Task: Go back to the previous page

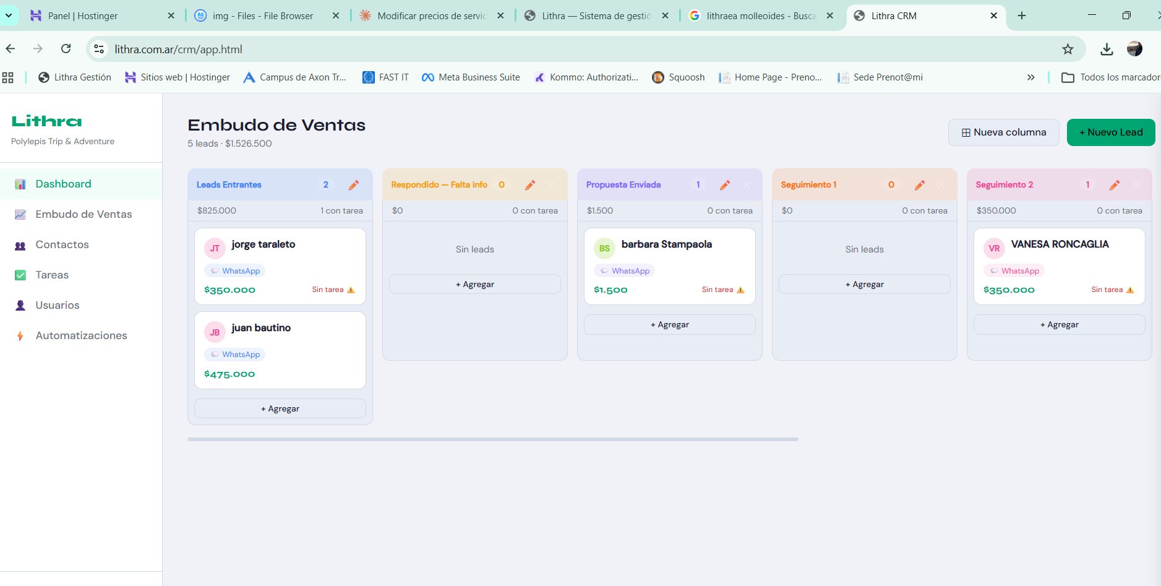Action: pyautogui.click(x=11, y=49)
